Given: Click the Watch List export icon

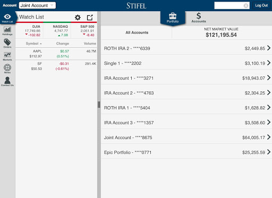Looking at the screenshot, I should tap(90, 18).
